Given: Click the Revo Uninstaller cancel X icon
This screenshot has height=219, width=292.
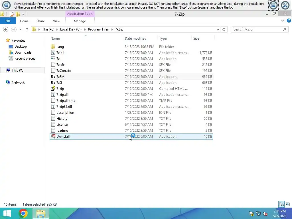Looking at the screenshot, I should (285, 5).
